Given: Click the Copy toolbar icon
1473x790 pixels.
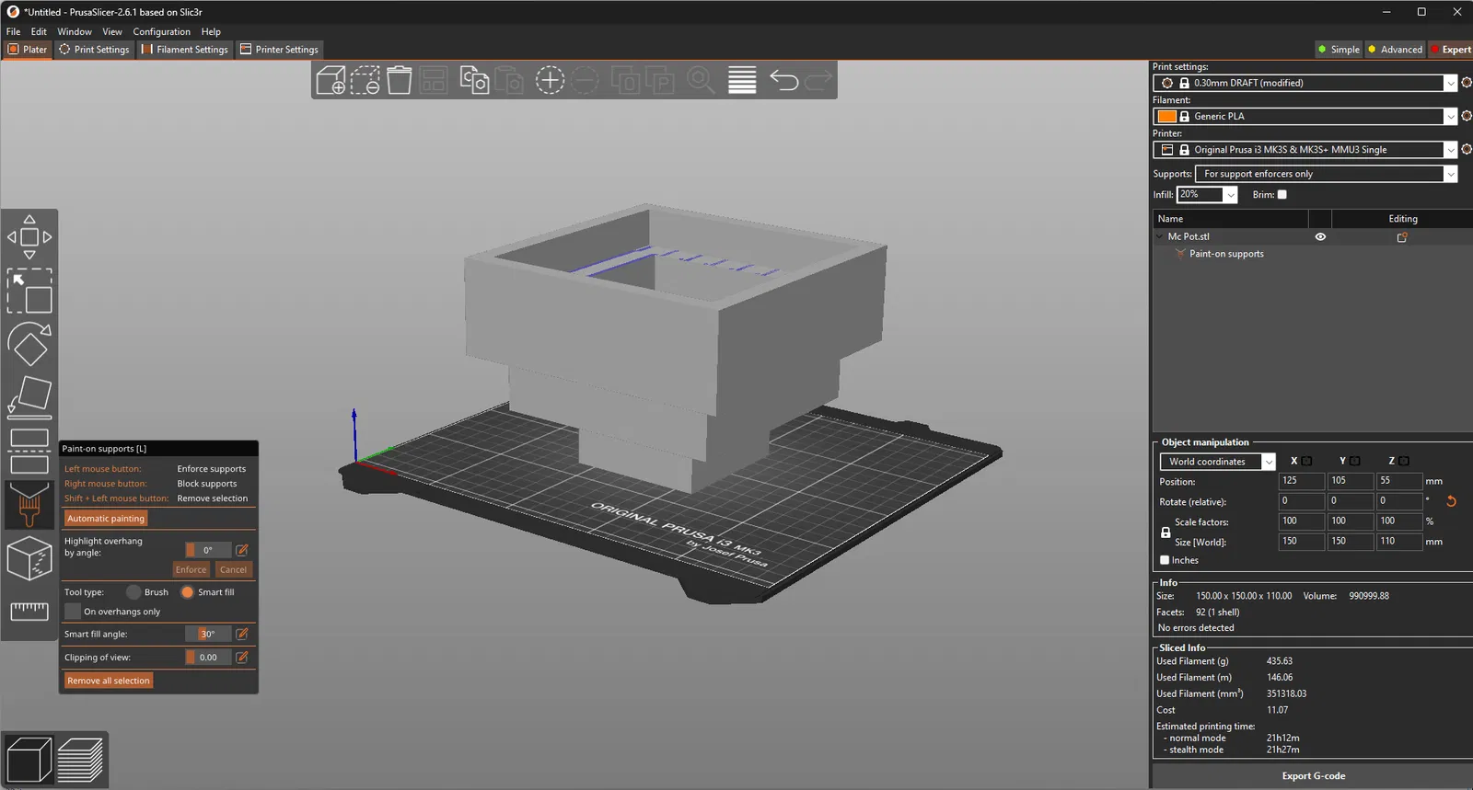Looking at the screenshot, I should click(474, 80).
